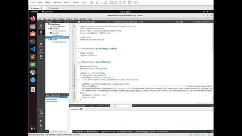
Task: Click Qt Creator icon in dock
Action: click(33, 65)
